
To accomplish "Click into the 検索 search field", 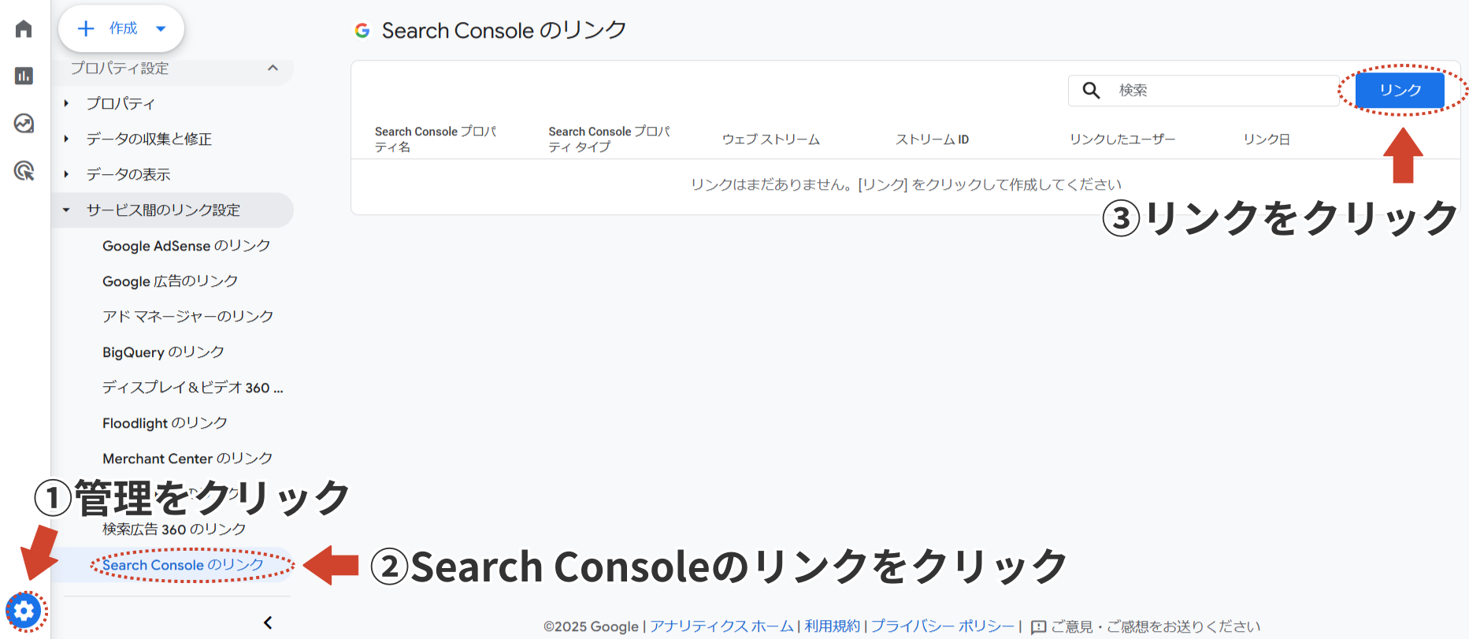I will 1203,91.
